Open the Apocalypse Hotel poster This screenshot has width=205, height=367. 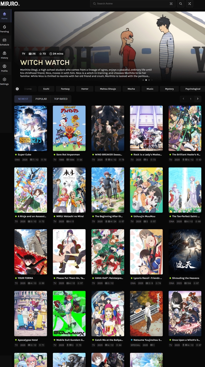[x=31, y=314]
